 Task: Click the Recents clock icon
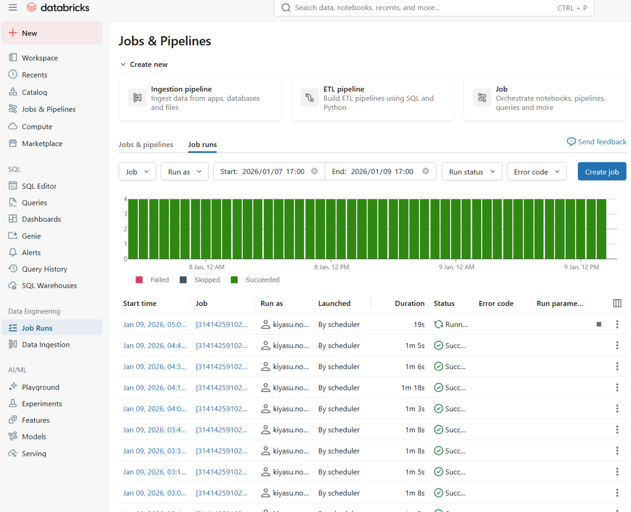click(13, 75)
